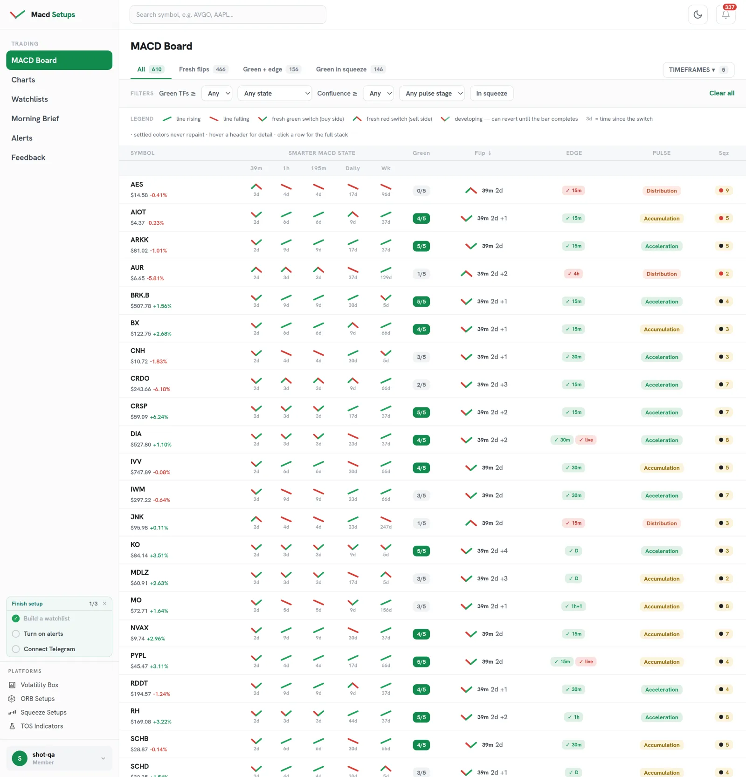The image size is (746, 777).
Task: Open notifications bell with 337 badge
Action: pyautogui.click(x=725, y=14)
